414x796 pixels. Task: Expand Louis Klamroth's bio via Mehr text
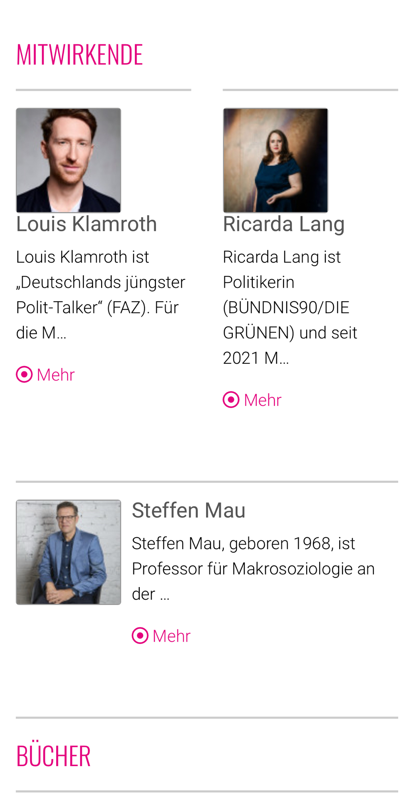56,375
